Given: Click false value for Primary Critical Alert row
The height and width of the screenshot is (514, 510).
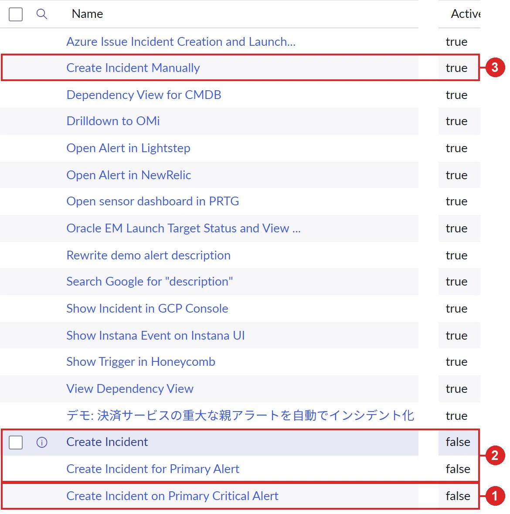Looking at the screenshot, I should [458, 496].
